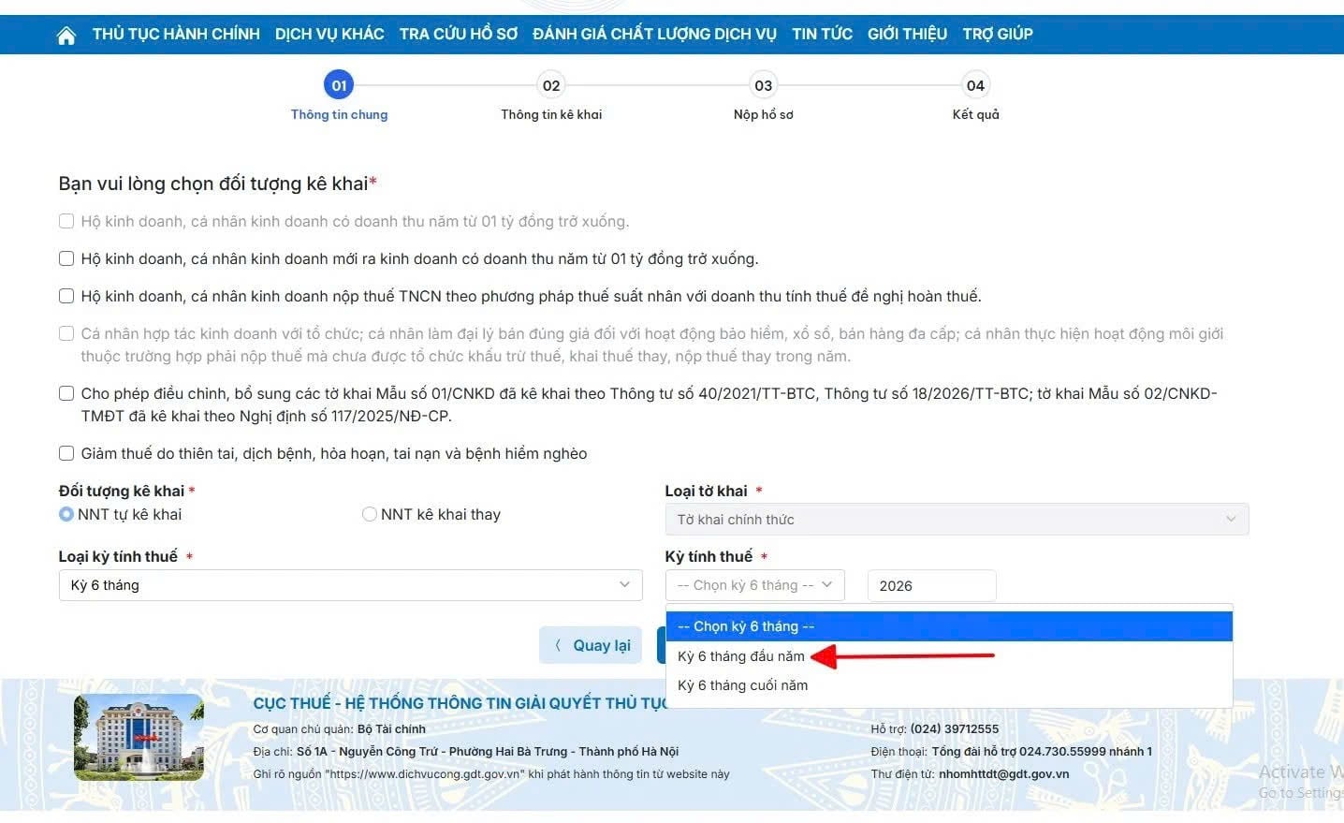Select 'NNT tự kê khai' radio button
Viewport: 1344px width, 823px height.
66,514
